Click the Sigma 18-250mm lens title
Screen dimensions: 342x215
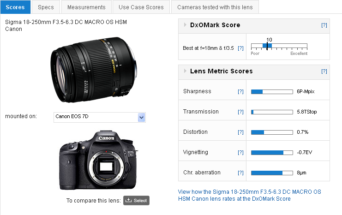coord(66,25)
